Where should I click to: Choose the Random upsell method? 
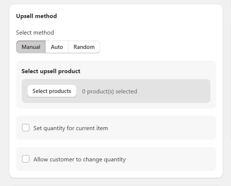tap(84, 47)
